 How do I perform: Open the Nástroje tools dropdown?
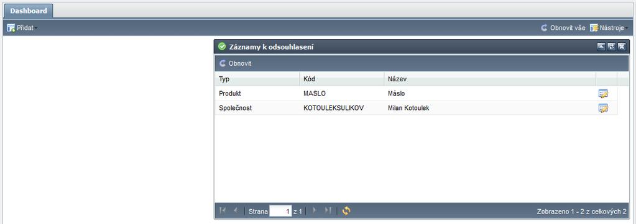tap(609, 28)
